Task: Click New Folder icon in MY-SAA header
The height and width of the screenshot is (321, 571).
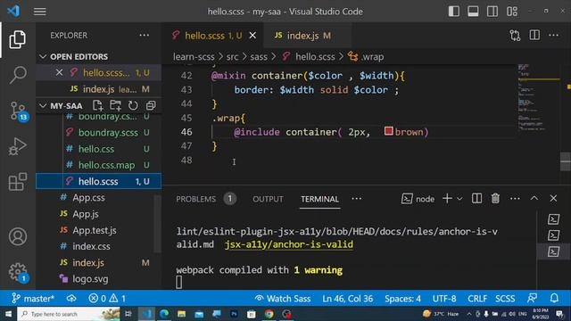Action: pyautogui.click(x=115, y=105)
